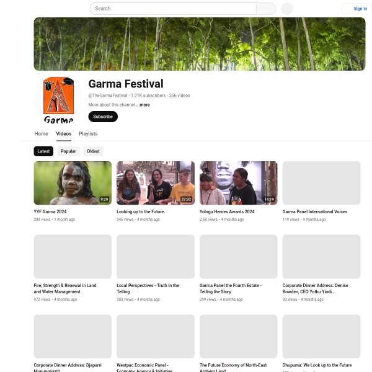Select the Latest sort chip

(43, 151)
